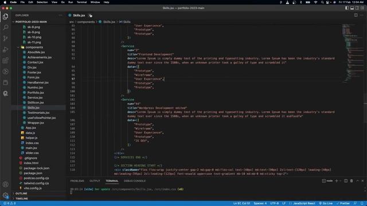Click the split editor right icon
The image size is (367, 206).
356,15
